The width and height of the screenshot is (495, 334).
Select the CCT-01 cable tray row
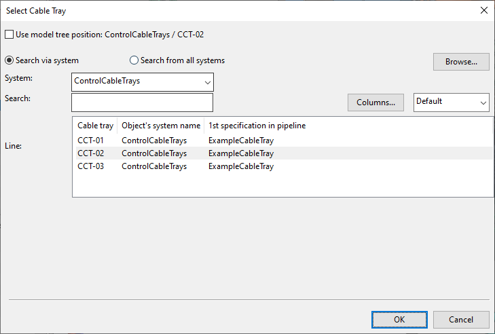tap(90, 141)
